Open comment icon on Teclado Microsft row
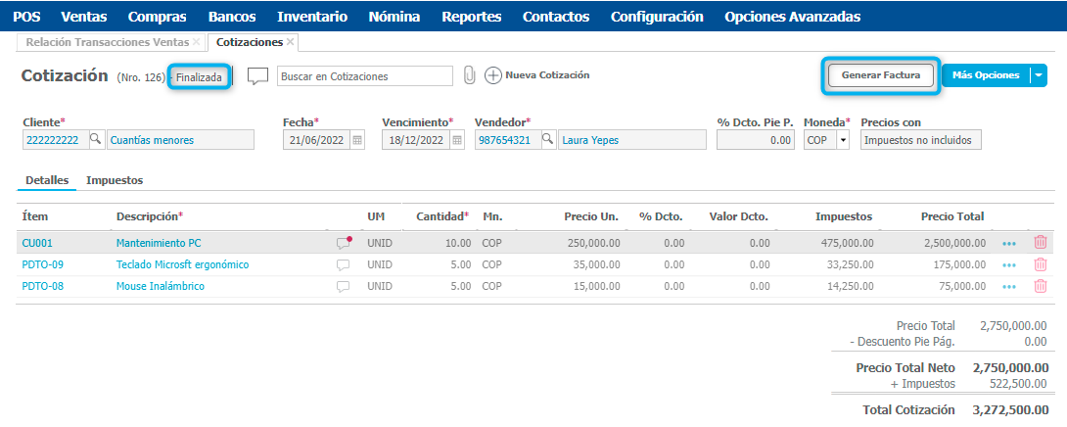 tap(343, 264)
